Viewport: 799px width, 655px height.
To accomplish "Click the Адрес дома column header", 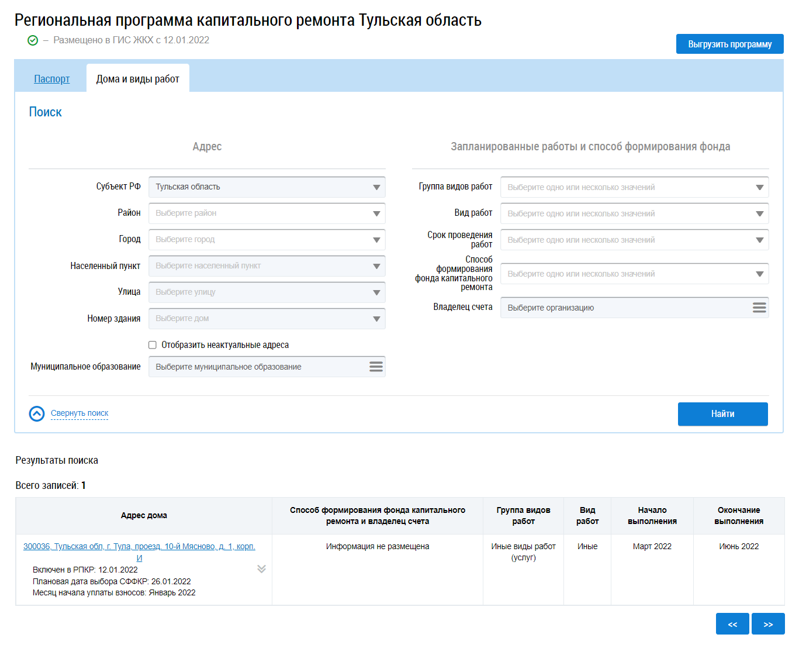I will (144, 516).
